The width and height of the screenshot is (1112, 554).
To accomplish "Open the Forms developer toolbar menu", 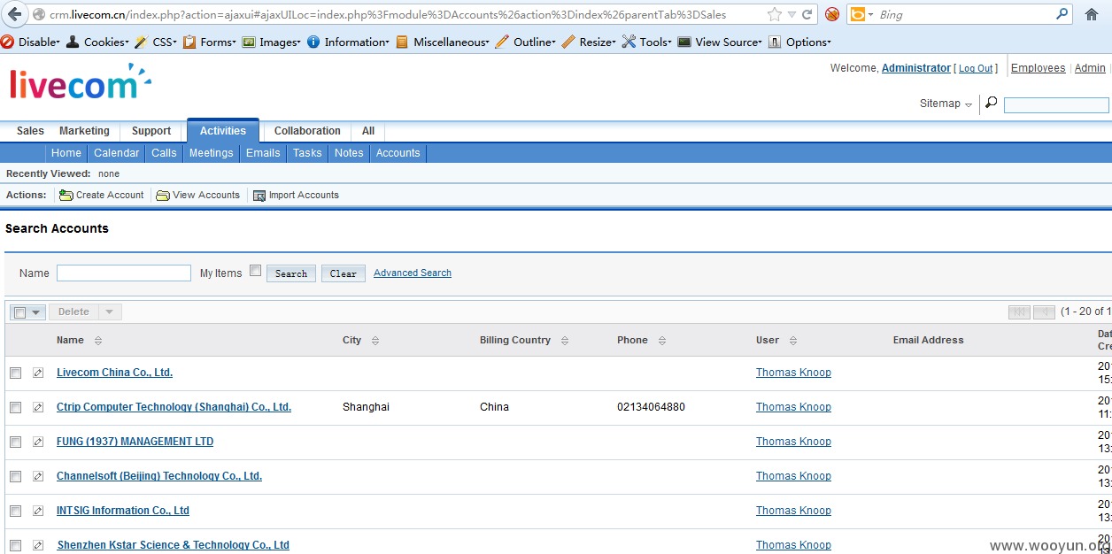I will (x=210, y=42).
